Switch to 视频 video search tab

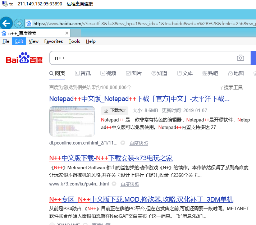tap(108, 73)
